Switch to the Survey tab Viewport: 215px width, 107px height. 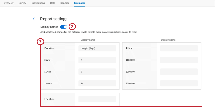23,3
